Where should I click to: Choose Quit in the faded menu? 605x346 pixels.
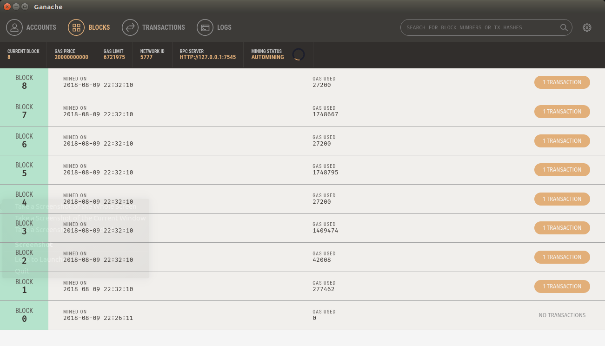point(22,271)
